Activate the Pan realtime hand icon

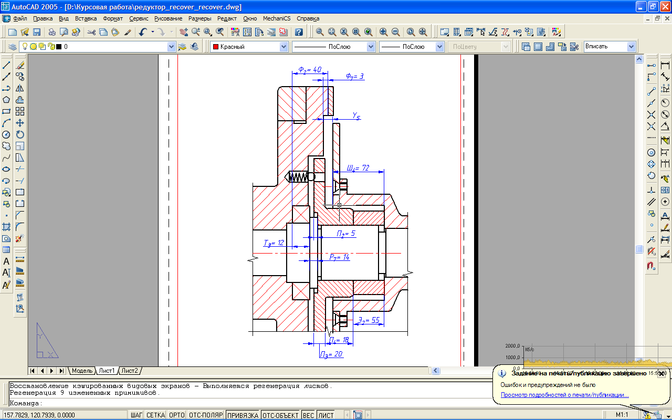[183, 32]
